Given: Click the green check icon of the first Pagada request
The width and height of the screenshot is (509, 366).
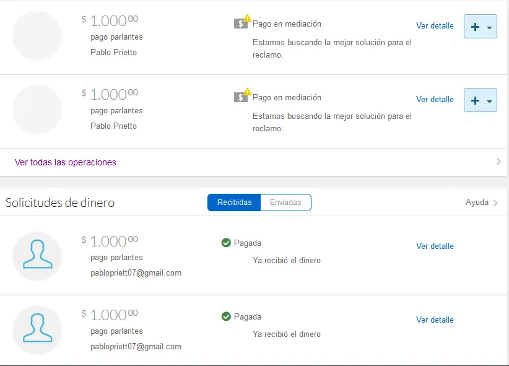Looking at the screenshot, I should 226,243.
